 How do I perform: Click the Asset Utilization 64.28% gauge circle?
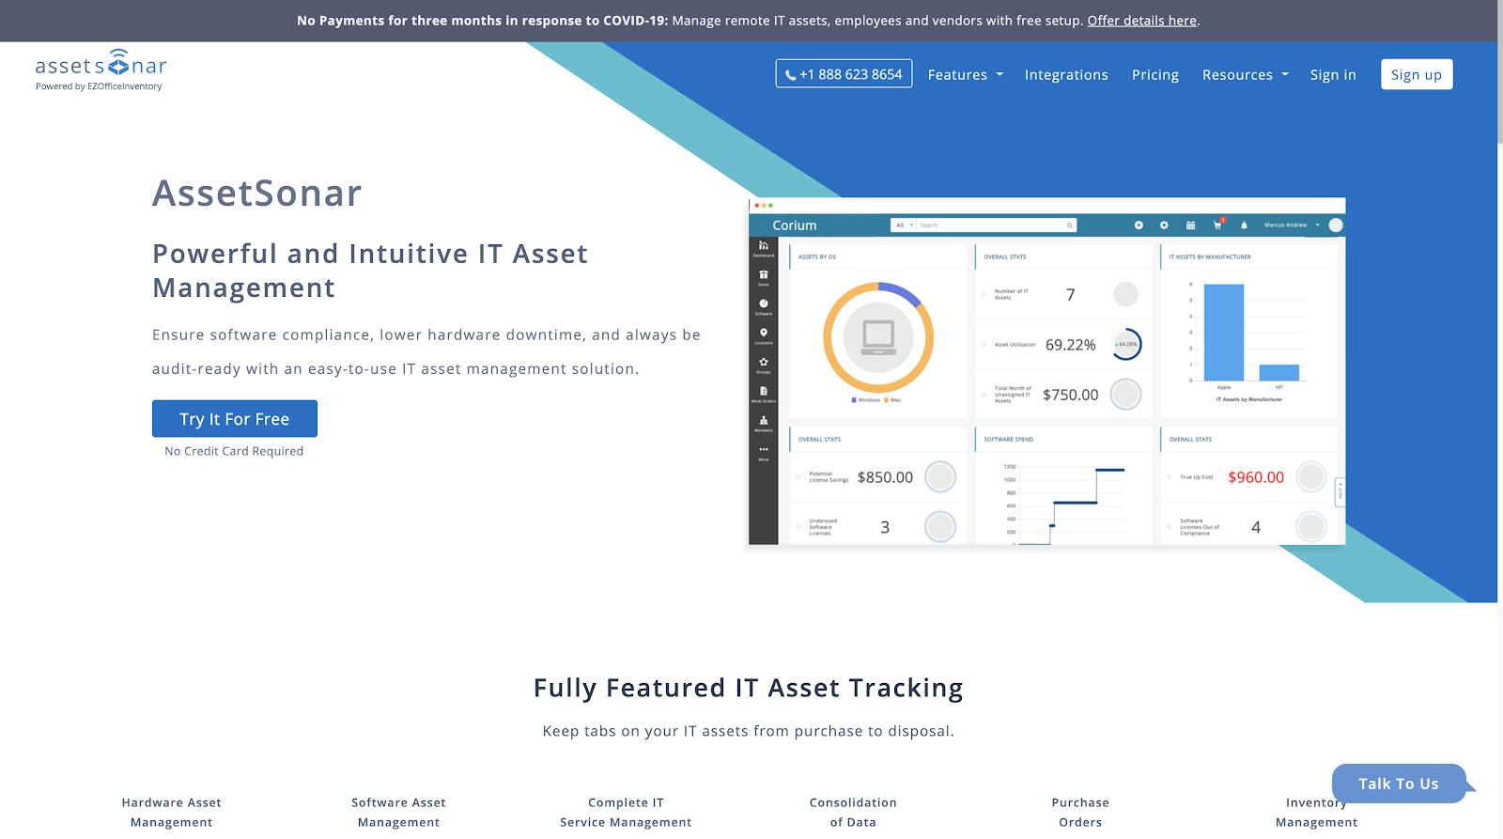coord(1125,344)
